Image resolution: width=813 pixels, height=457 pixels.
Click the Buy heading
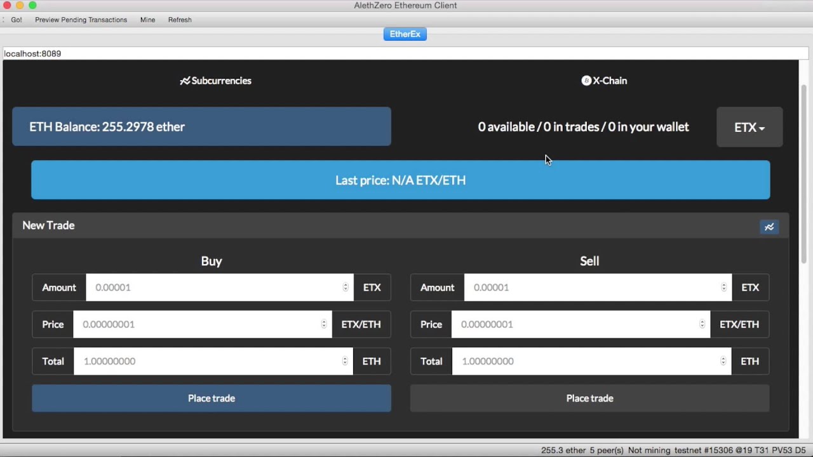(212, 261)
